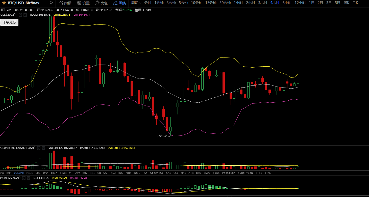Open the 指标 indicators menu
This screenshot has width=369, height=197.
65,3
